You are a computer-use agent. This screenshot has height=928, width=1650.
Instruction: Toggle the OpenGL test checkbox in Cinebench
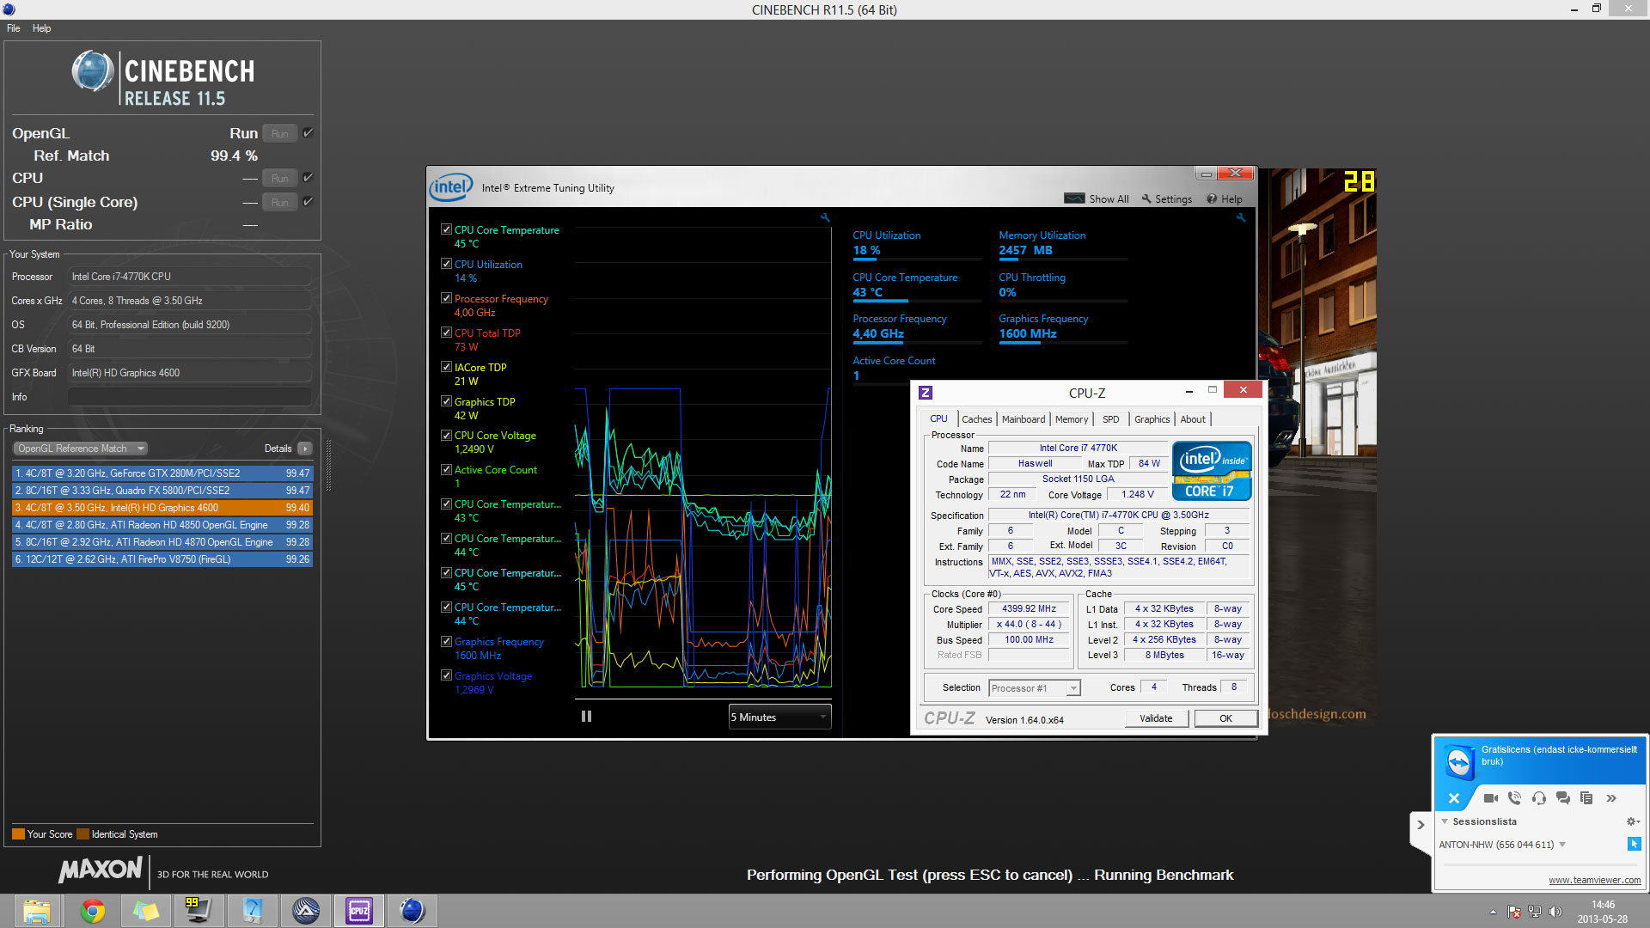pos(308,133)
